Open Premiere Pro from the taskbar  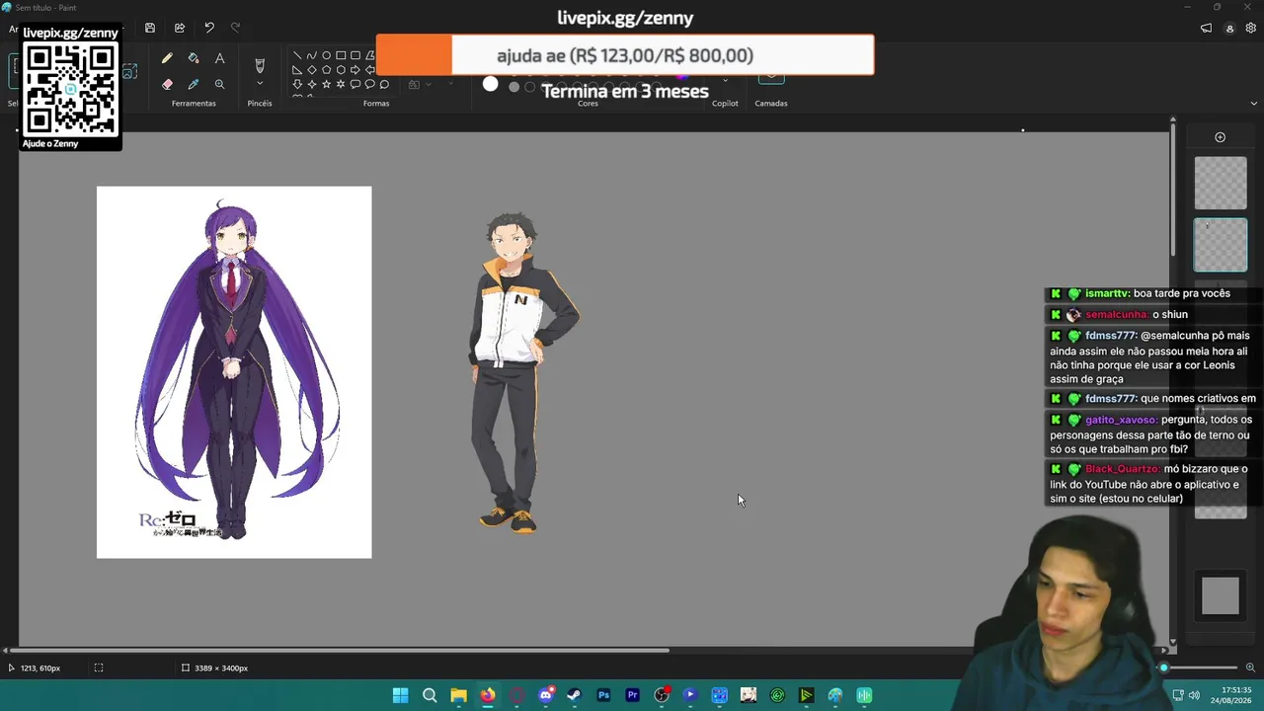632,695
